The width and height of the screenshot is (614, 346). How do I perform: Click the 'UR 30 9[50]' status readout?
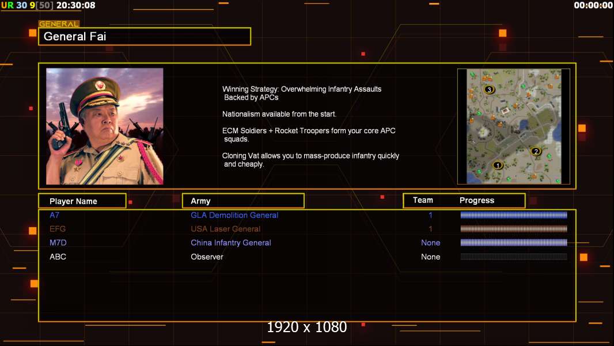point(27,5)
